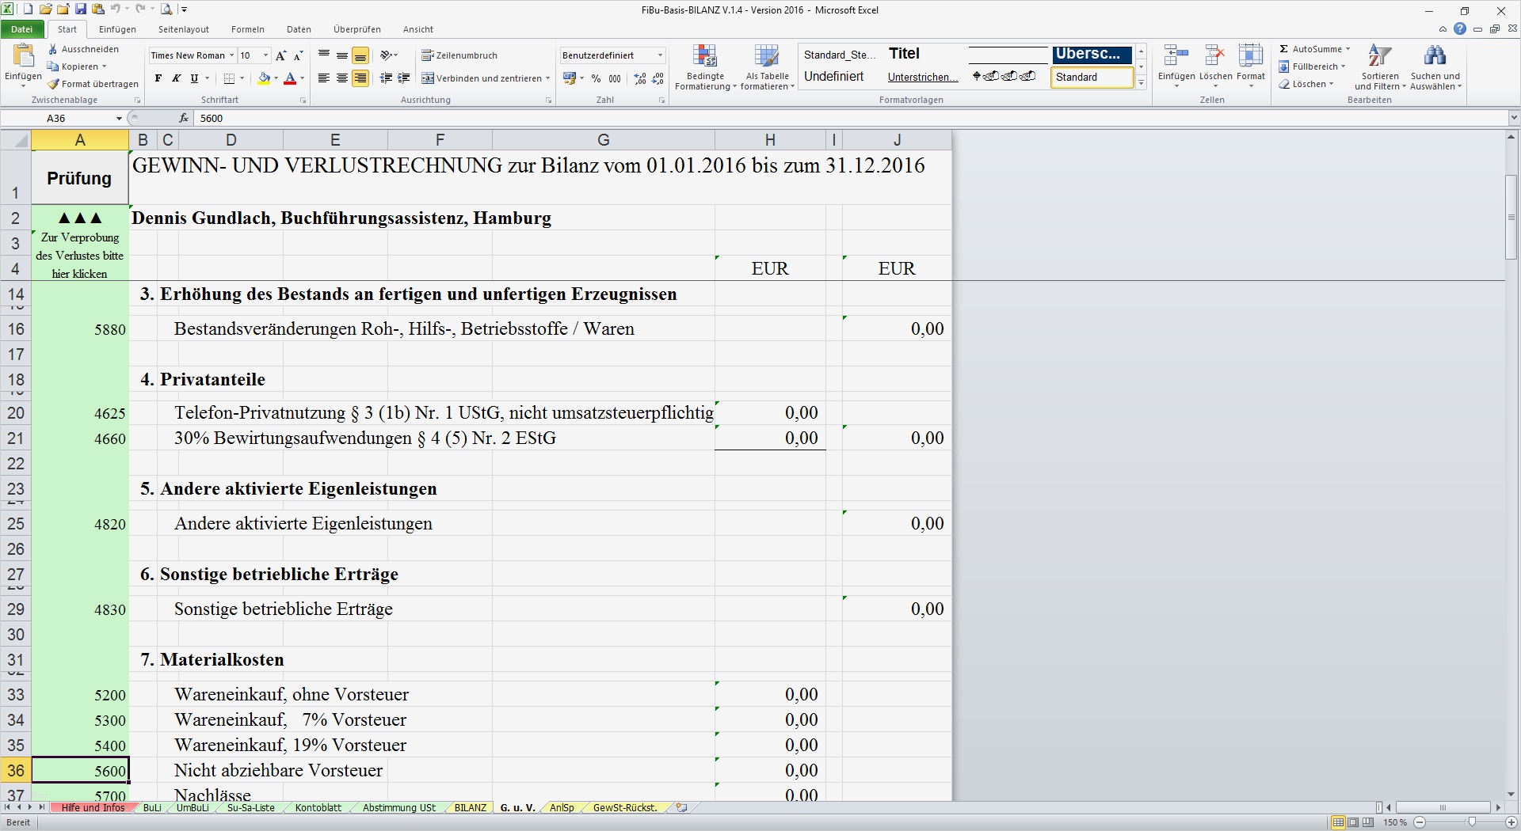This screenshot has height=831, width=1521.
Task: Open Sortieren und Filtern
Action: (x=1380, y=67)
